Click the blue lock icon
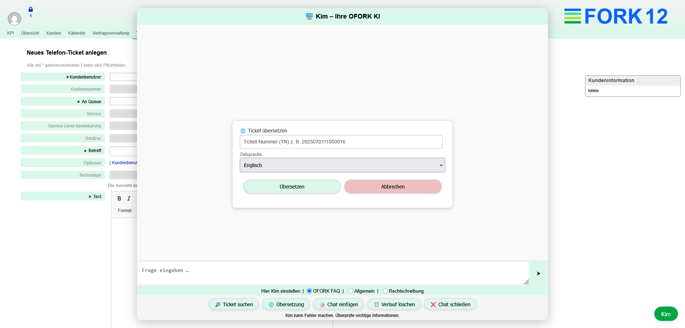685x328 pixels. (x=31, y=10)
